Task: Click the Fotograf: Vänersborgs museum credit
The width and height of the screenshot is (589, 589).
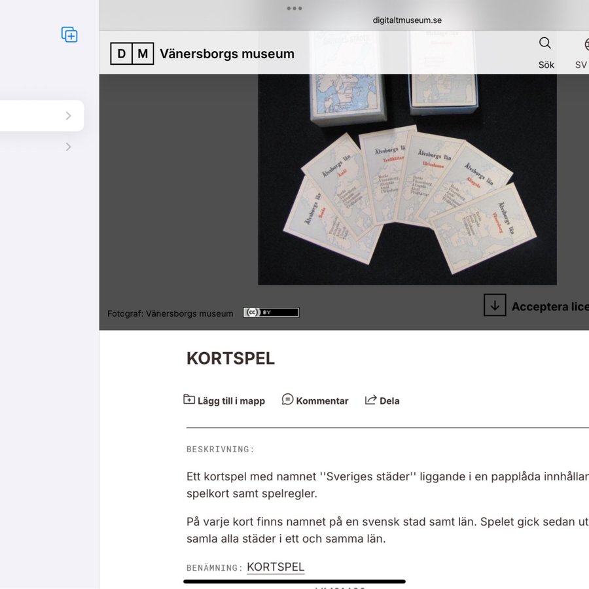Action: [x=170, y=313]
